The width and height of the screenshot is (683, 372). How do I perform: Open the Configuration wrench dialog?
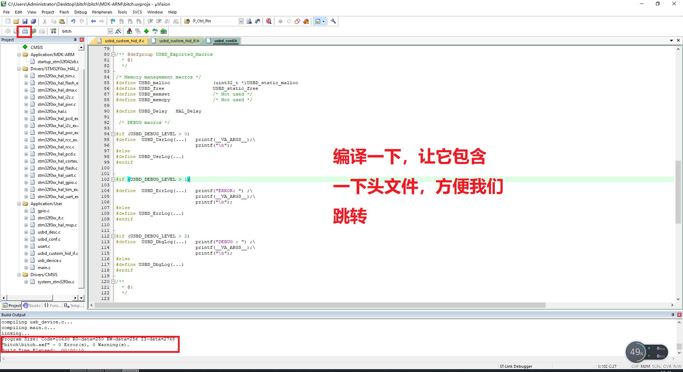334,21
